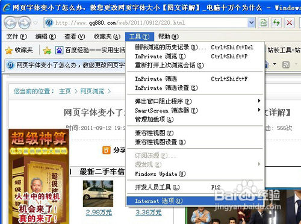Open InPrivate 筛选设置(S) entry
Image resolution: width=301 pixels, height=224 pixels.
click(x=194, y=88)
